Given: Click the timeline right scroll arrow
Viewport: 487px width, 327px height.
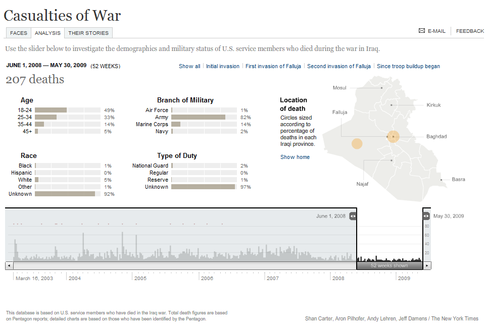Looking at the screenshot, I should (x=427, y=265).
